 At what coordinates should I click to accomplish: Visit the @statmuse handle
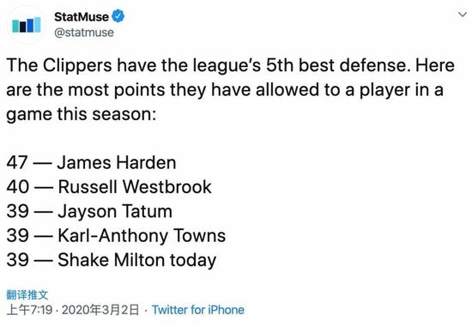(x=84, y=33)
